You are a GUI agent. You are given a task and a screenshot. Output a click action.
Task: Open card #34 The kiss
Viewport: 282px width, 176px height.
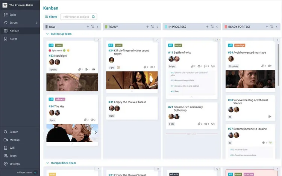[56, 107]
